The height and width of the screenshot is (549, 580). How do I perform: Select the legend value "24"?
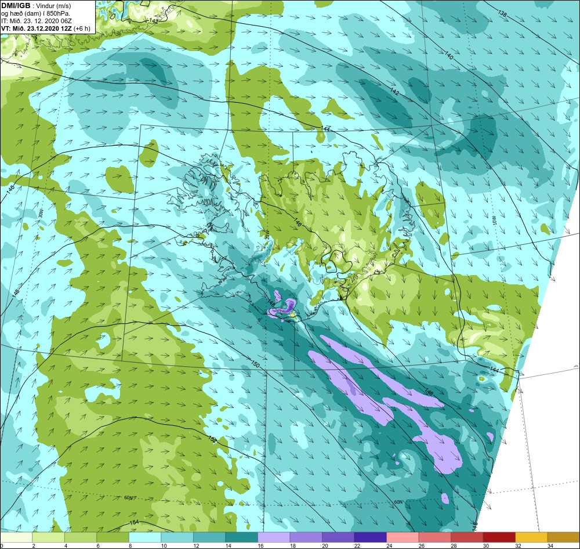389,546
